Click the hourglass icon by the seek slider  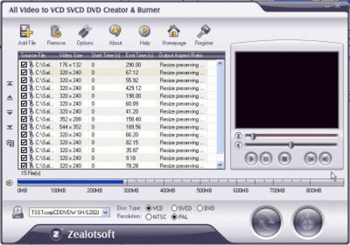pos(238,136)
